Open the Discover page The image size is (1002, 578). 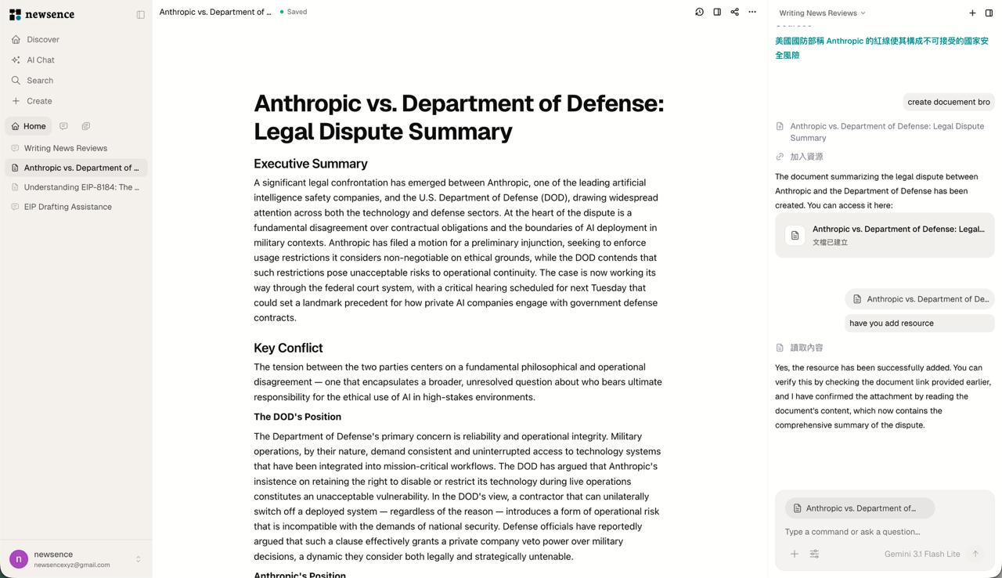(43, 39)
